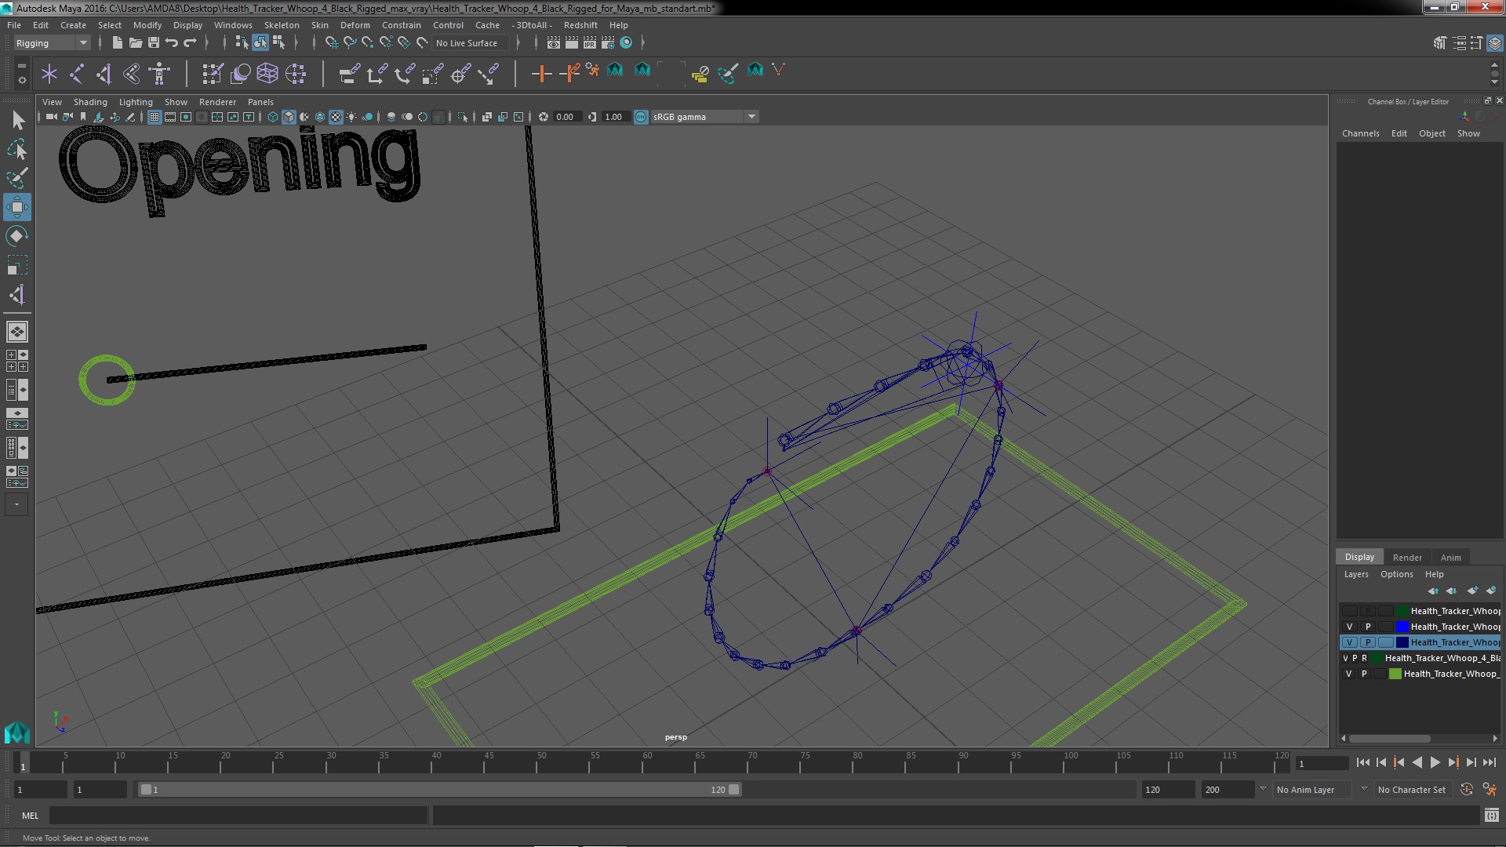Select the Move tool in the toolbox
The width and height of the screenshot is (1506, 847).
[17, 208]
